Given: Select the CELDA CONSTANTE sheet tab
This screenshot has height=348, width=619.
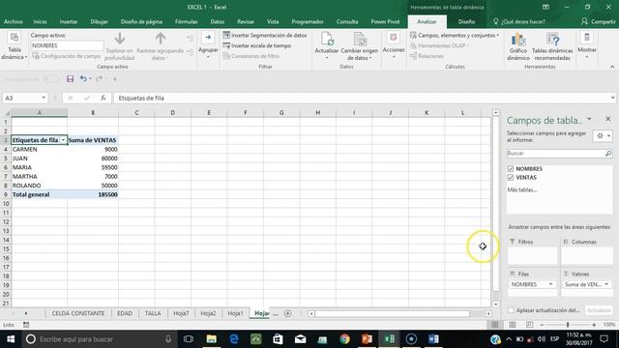Looking at the screenshot, I should coord(78,313).
